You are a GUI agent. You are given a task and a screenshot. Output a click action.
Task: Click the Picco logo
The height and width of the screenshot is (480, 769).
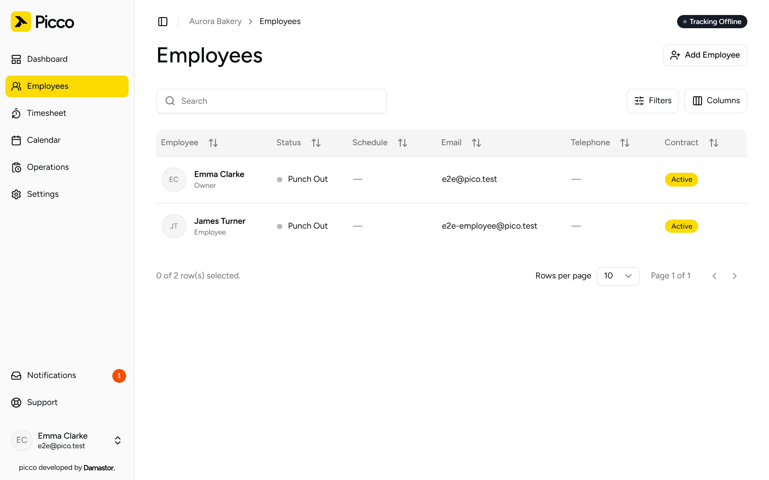click(x=42, y=22)
